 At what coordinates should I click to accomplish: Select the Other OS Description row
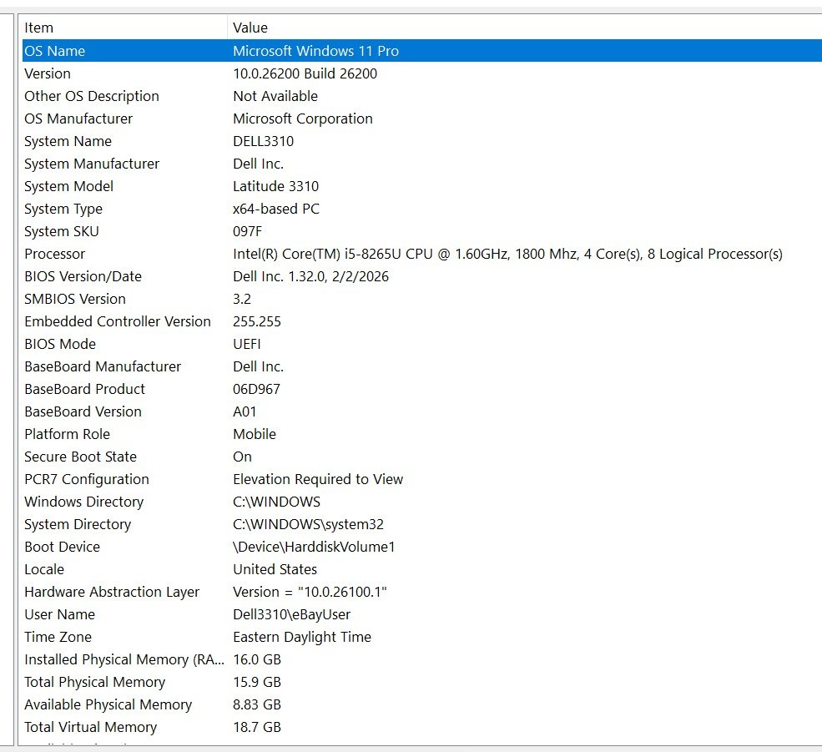pyautogui.click(x=422, y=96)
